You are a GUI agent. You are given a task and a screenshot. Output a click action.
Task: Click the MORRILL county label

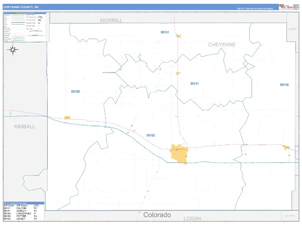pos(111,20)
